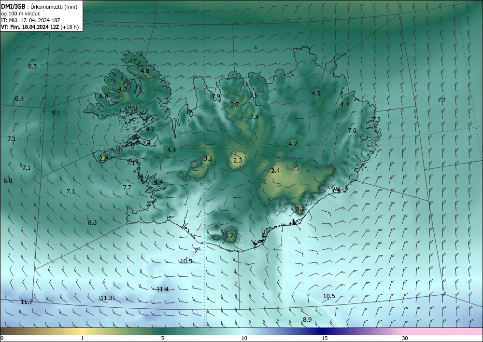
Task: Click the 6.0 value at the western edge
Action: (x=8, y=181)
